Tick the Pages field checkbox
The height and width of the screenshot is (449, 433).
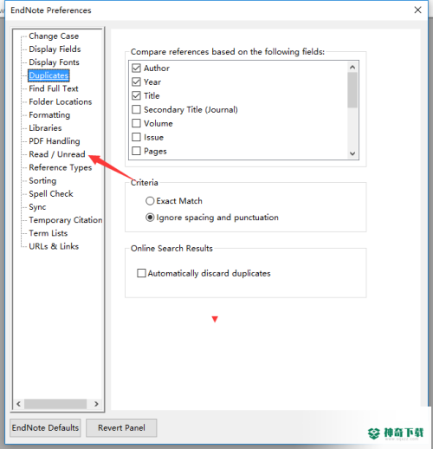click(136, 151)
